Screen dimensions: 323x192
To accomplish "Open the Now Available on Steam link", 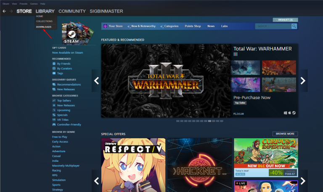I will point(68,52).
